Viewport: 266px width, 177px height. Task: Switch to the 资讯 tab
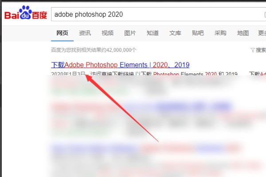[85, 33]
